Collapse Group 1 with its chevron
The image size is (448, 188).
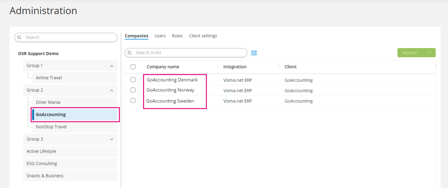click(x=112, y=66)
